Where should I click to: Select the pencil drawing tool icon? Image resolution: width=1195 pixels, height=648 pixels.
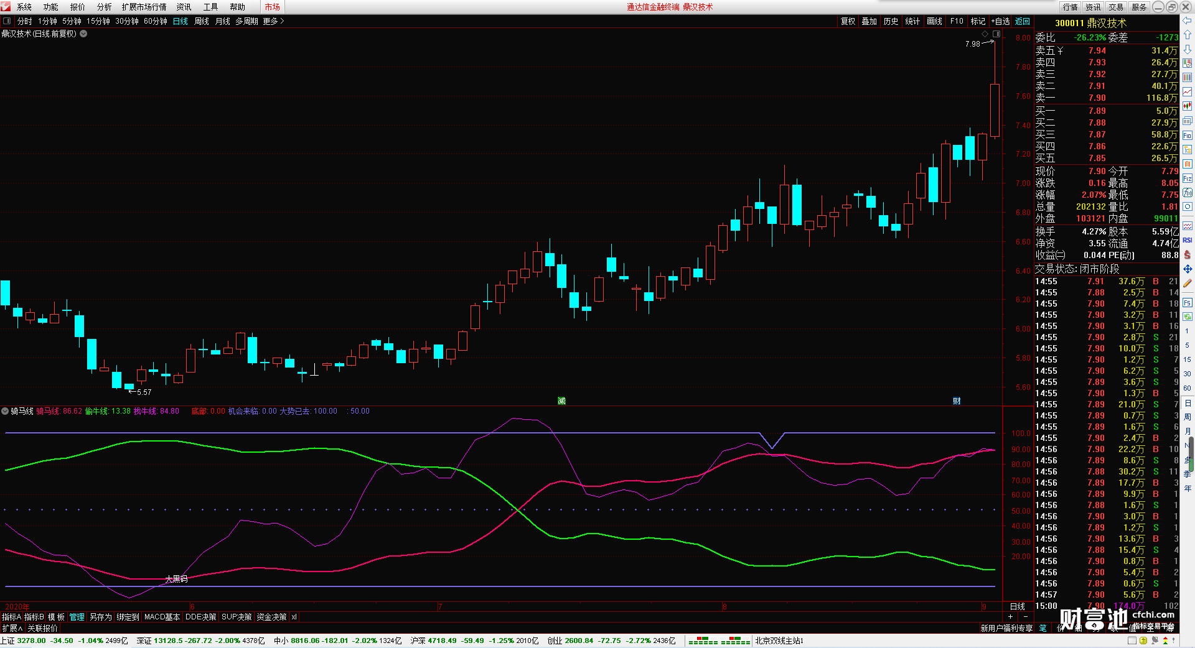pyautogui.click(x=1188, y=284)
